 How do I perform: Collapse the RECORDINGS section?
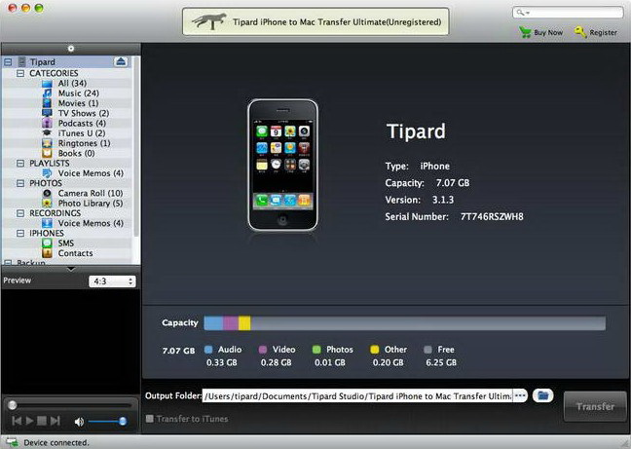point(20,213)
